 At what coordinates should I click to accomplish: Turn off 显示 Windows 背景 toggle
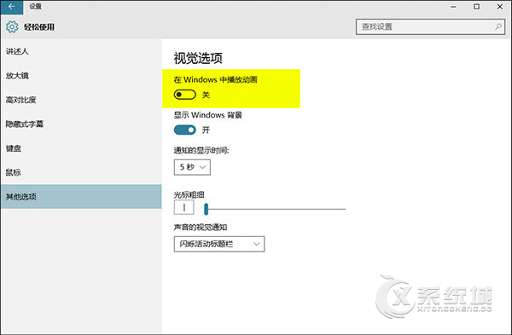(x=185, y=130)
